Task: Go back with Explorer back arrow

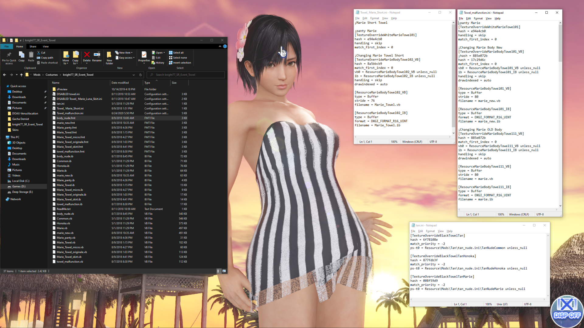Action: click(5, 75)
